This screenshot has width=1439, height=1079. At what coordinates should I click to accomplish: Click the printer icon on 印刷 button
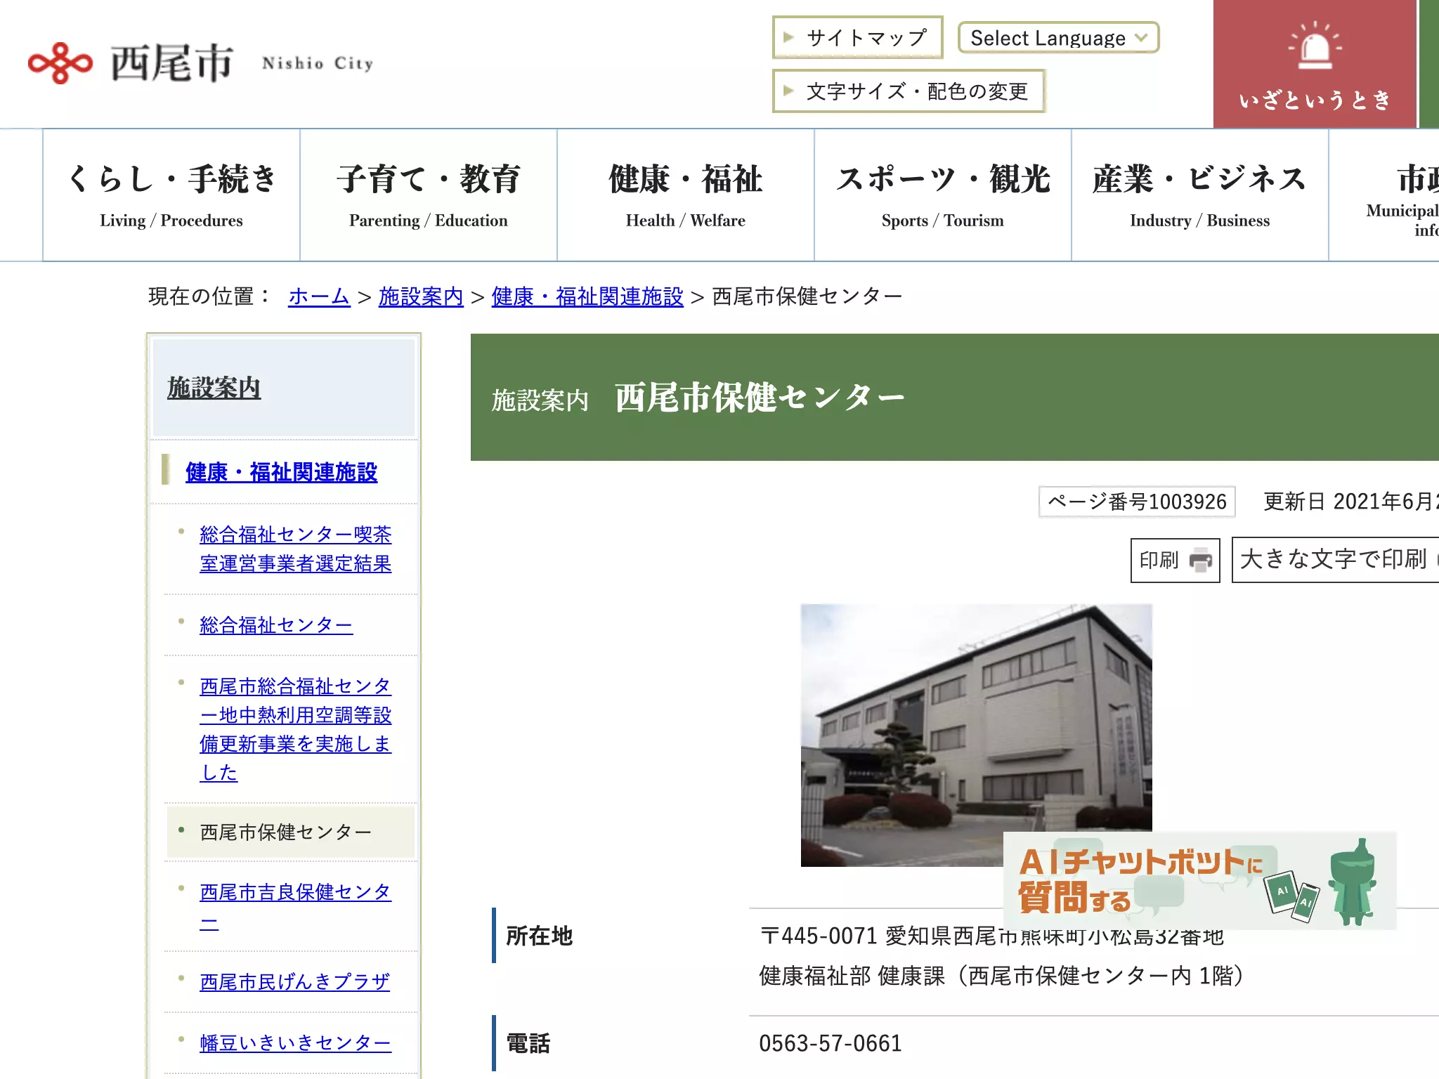point(1200,561)
